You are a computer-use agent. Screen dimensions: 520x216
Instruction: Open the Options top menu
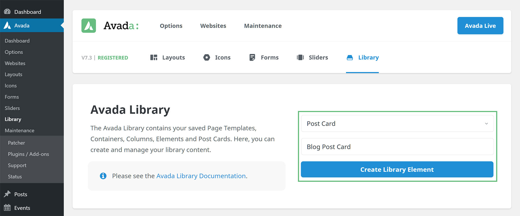coord(171,26)
